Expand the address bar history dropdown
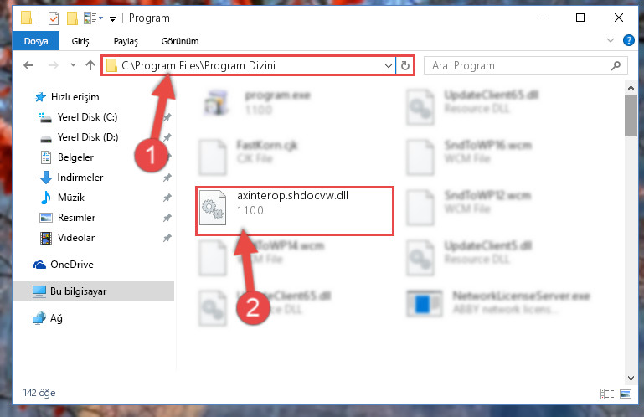The image size is (644, 417). point(388,66)
